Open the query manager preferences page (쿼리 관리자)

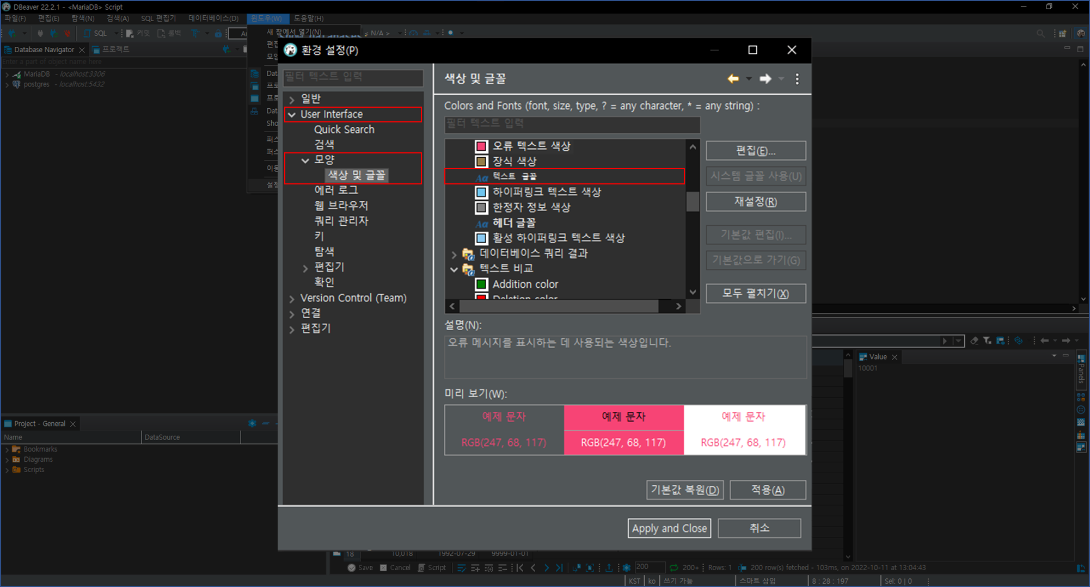(341, 221)
